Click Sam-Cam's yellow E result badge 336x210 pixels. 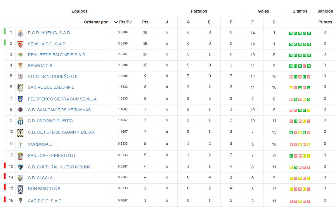click(x=309, y=110)
